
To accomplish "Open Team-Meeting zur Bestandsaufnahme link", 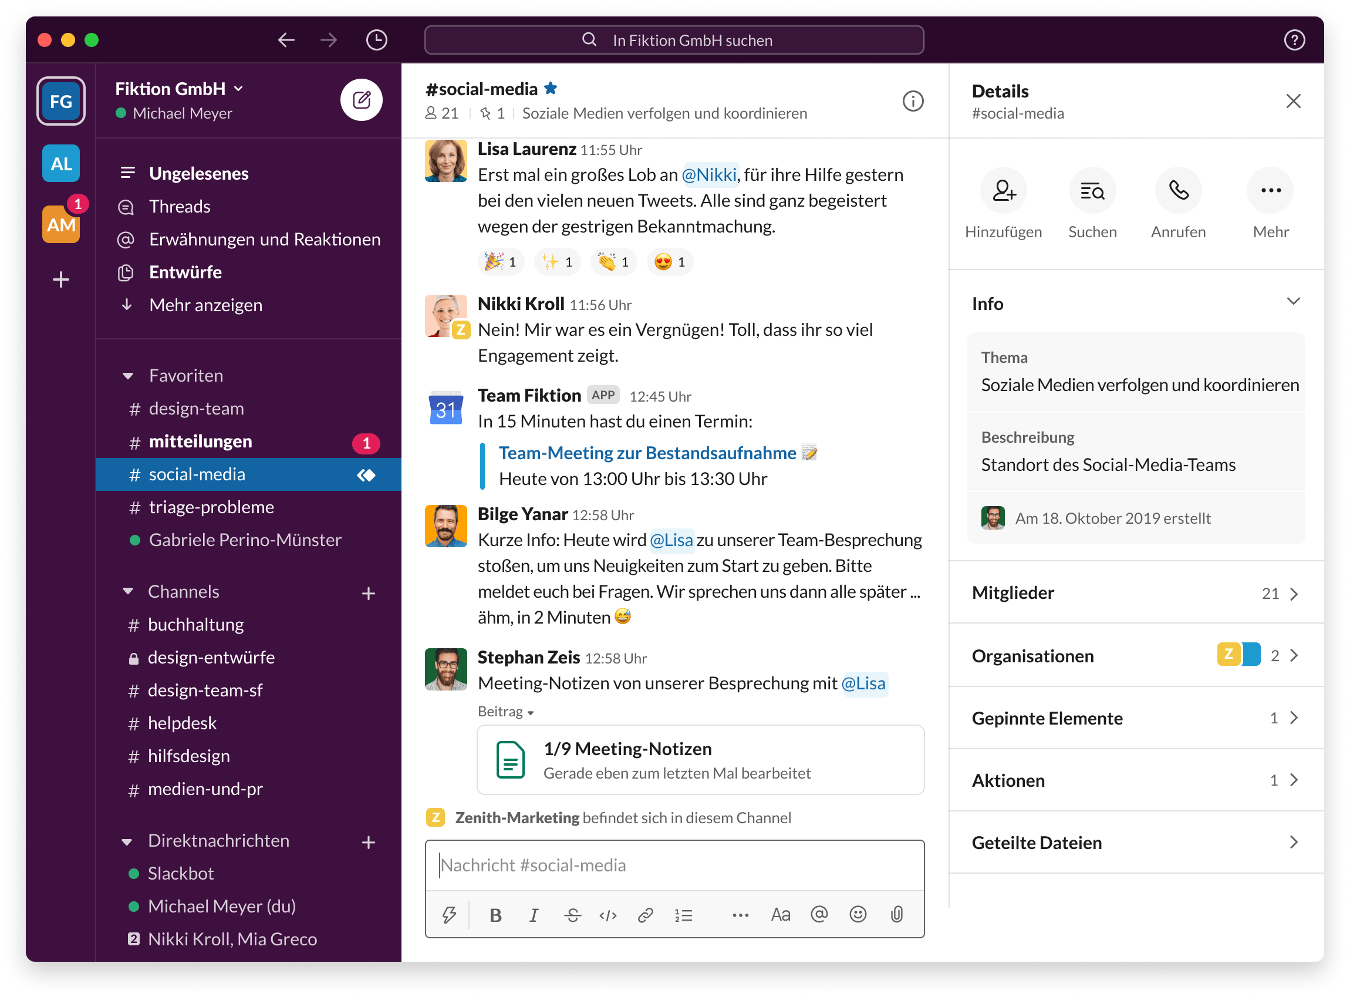I will [x=647, y=453].
